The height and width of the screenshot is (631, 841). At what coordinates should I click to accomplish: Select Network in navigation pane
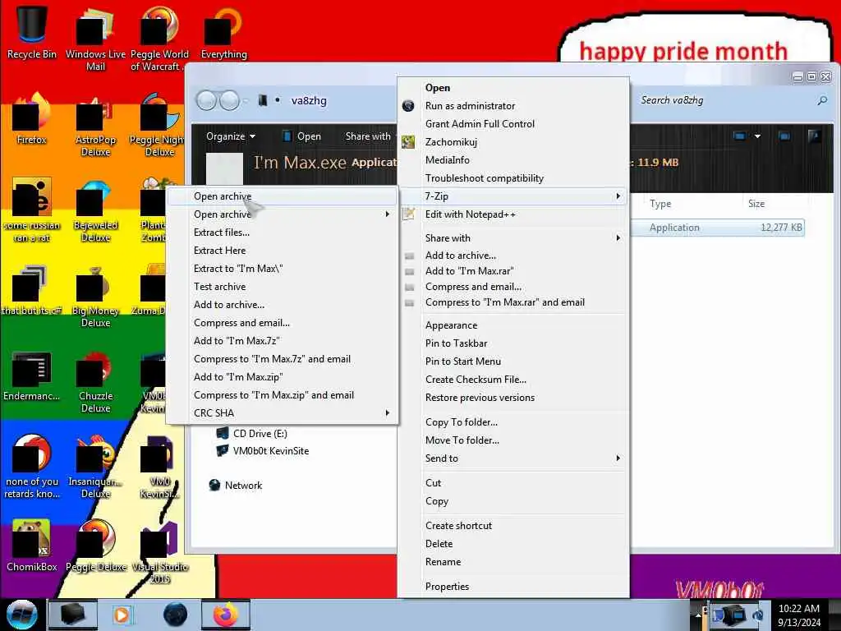click(x=236, y=485)
